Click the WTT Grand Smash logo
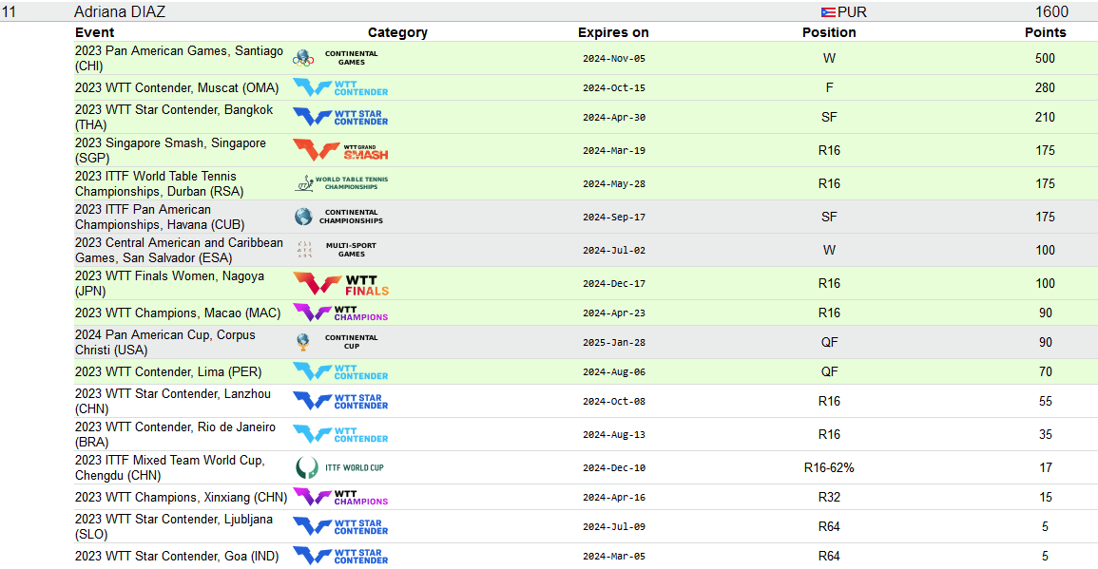Screen dimensions: 1098x569 tap(340, 150)
